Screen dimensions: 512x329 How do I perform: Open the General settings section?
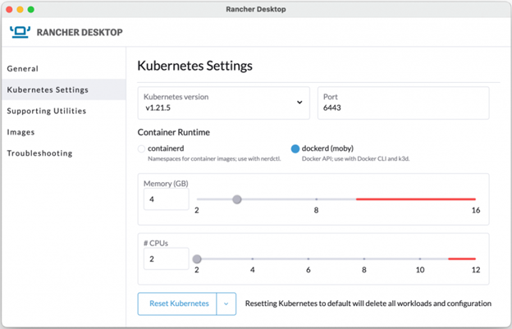(x=23, y=69)
